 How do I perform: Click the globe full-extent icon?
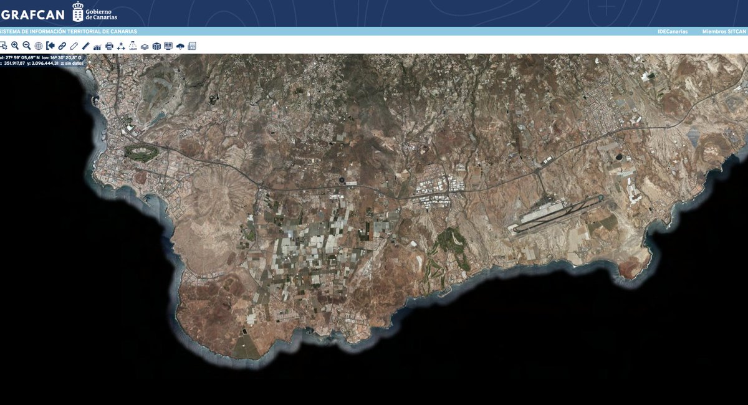click(39, 46)
